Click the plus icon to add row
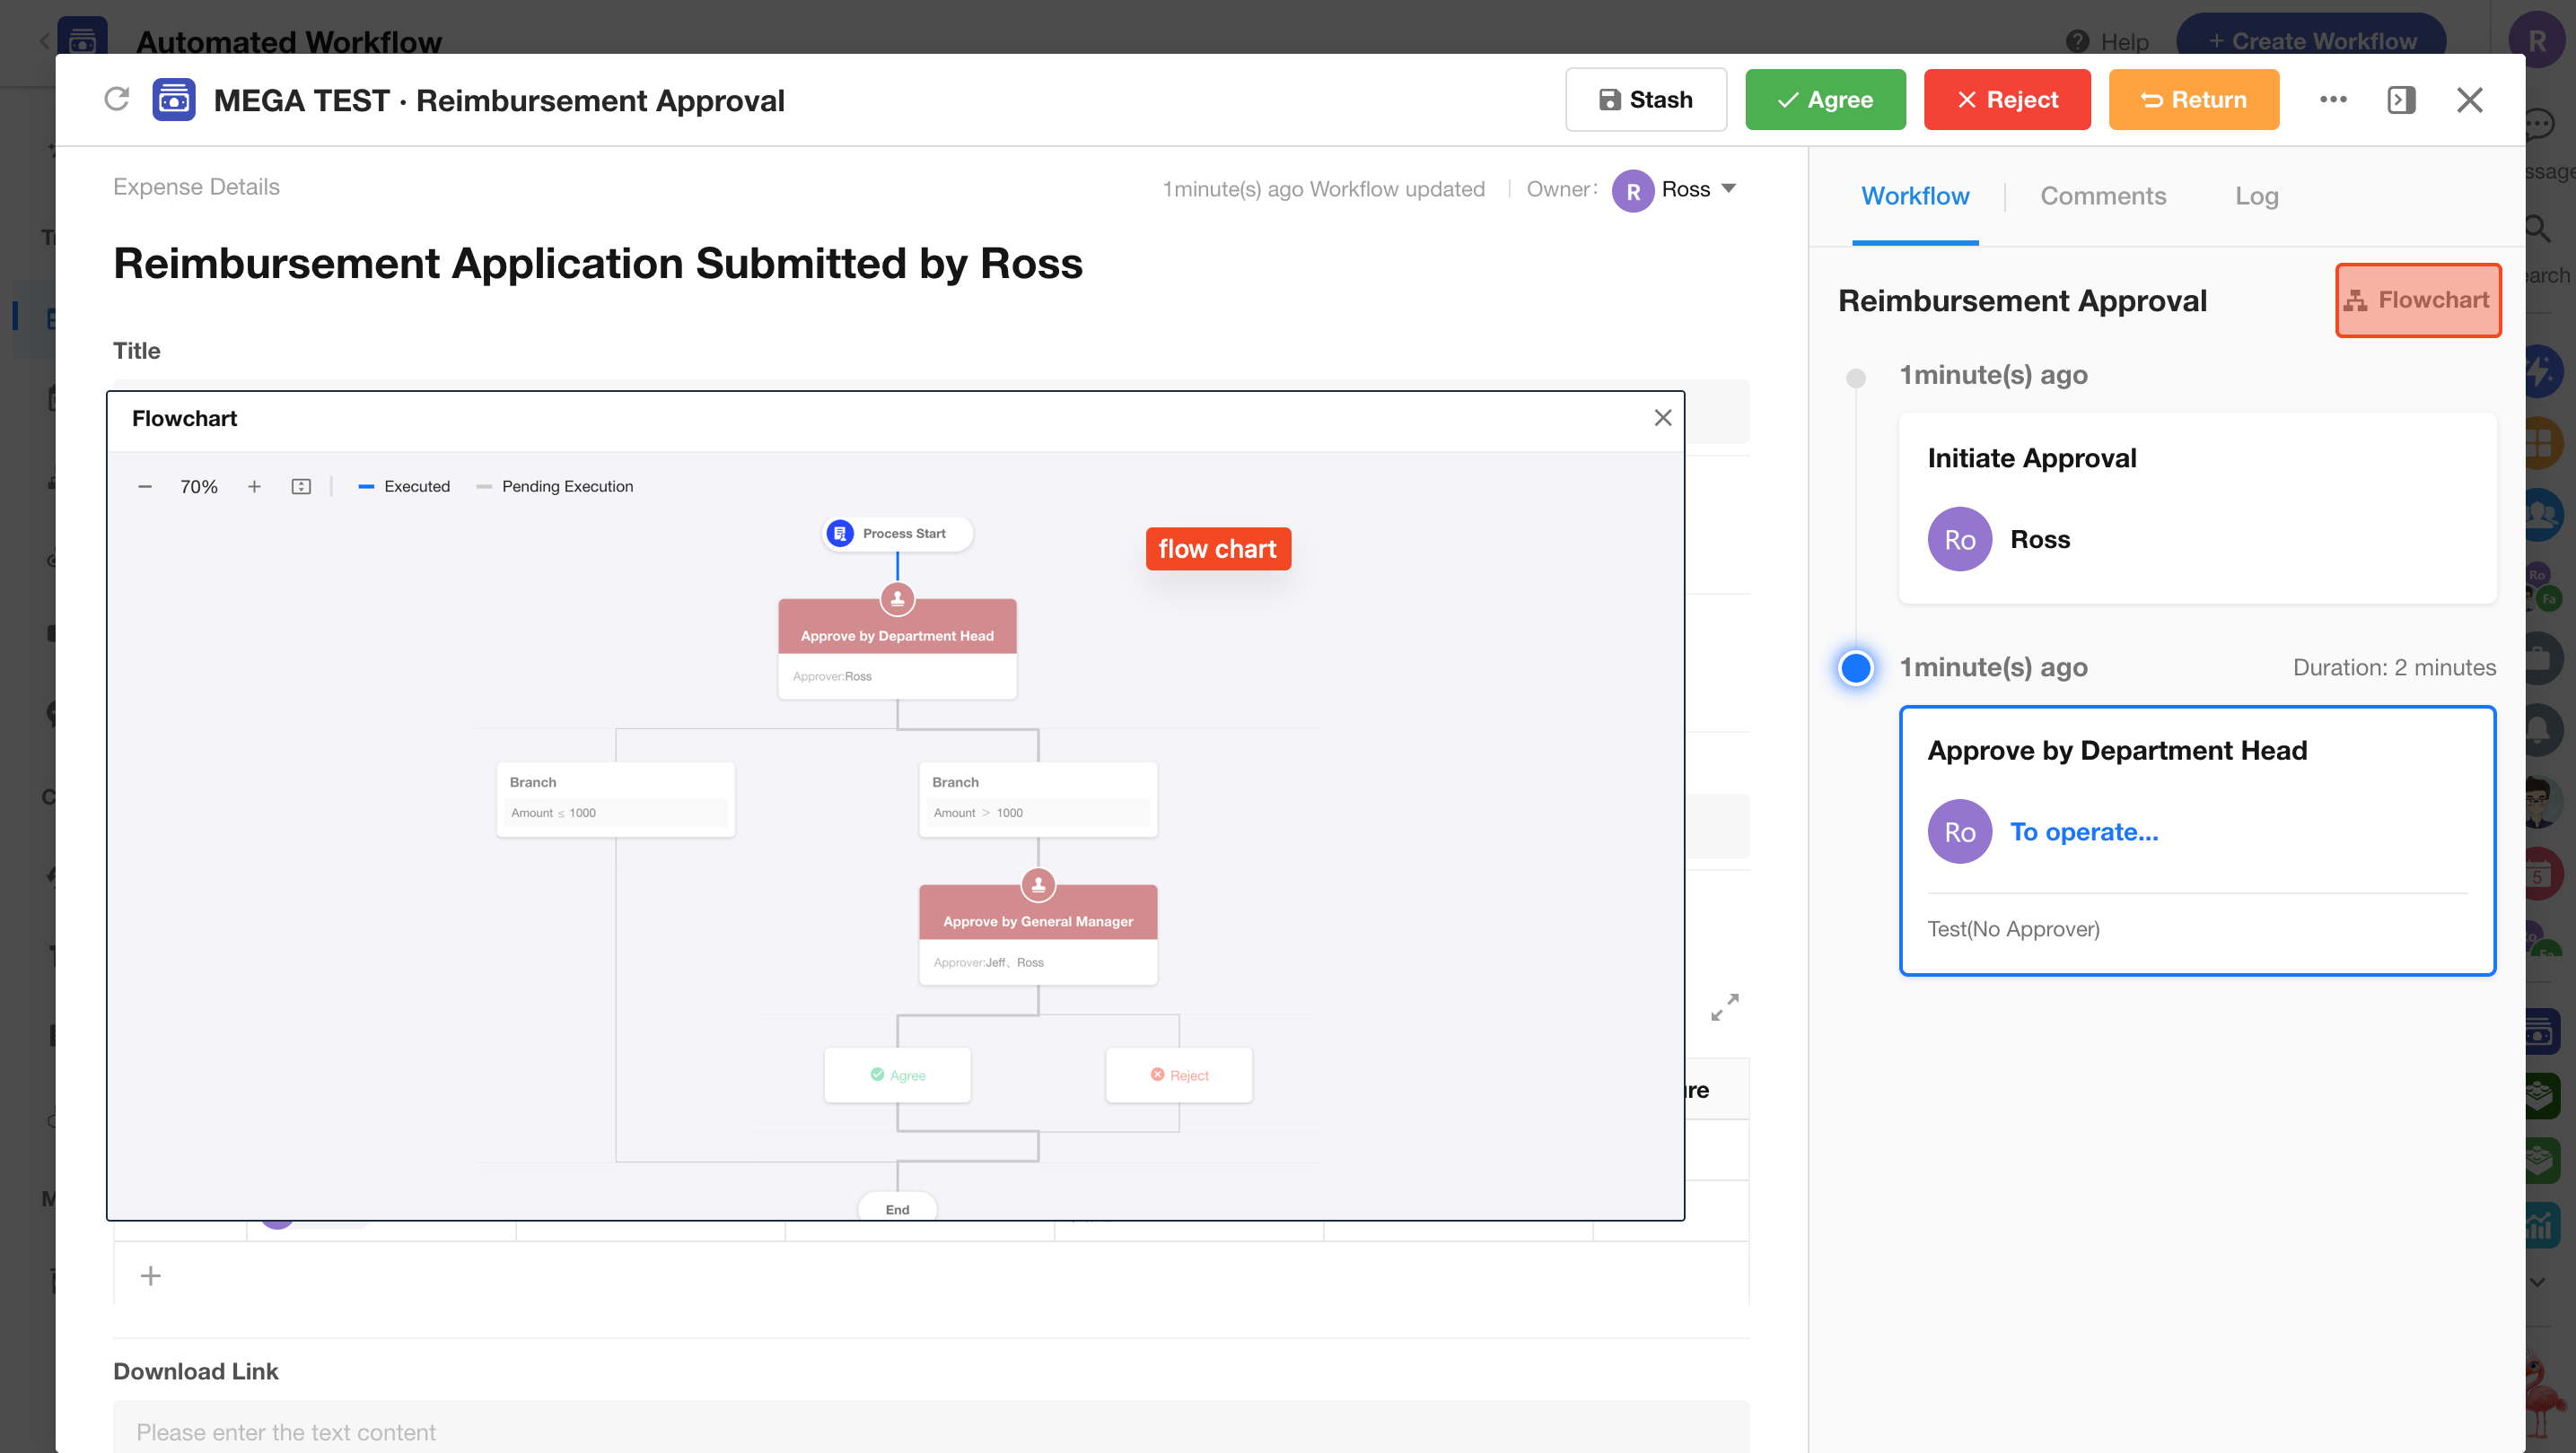 [x=151, y=1275]
